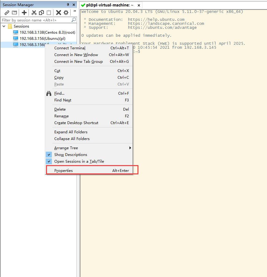Click the Copy toolbar icon

click(41, 13)
